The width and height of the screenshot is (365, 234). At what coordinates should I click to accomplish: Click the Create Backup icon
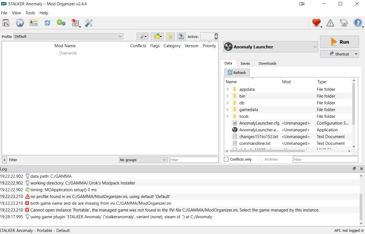(x=181, y=36)
